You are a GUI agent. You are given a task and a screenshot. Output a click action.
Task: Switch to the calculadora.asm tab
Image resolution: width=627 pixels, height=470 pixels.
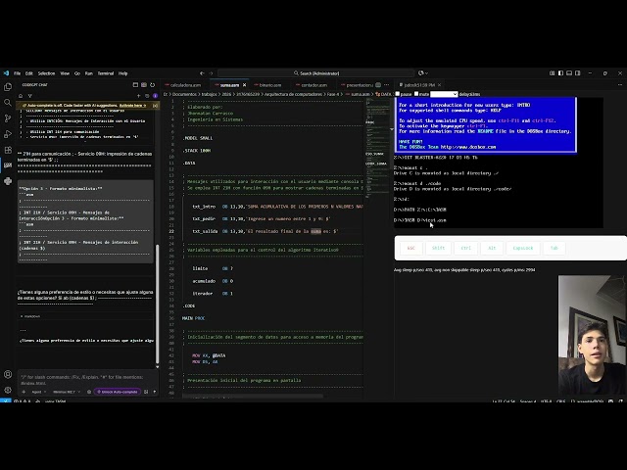click(184, 85)
